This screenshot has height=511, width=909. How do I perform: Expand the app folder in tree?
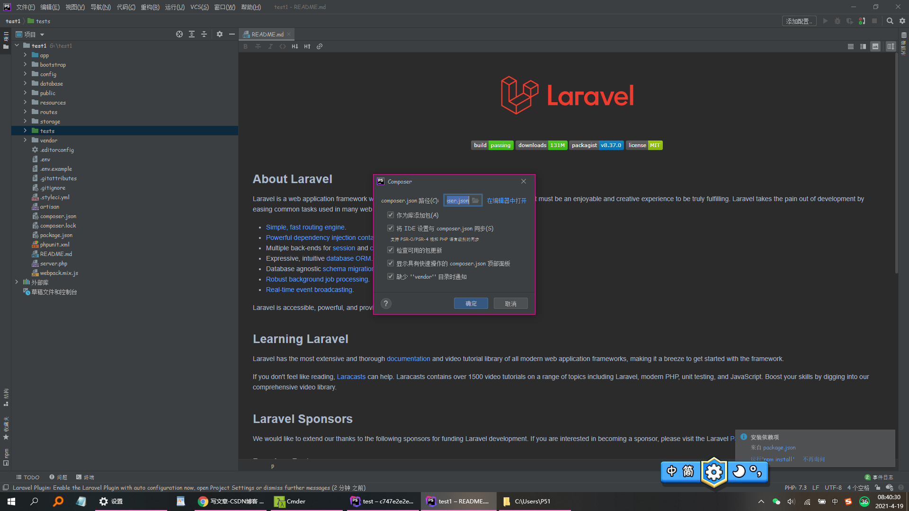tap(25, 55)
